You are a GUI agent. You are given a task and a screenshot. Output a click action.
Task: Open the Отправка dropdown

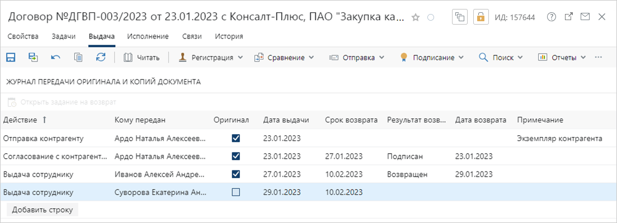click(x=357, y=58)
